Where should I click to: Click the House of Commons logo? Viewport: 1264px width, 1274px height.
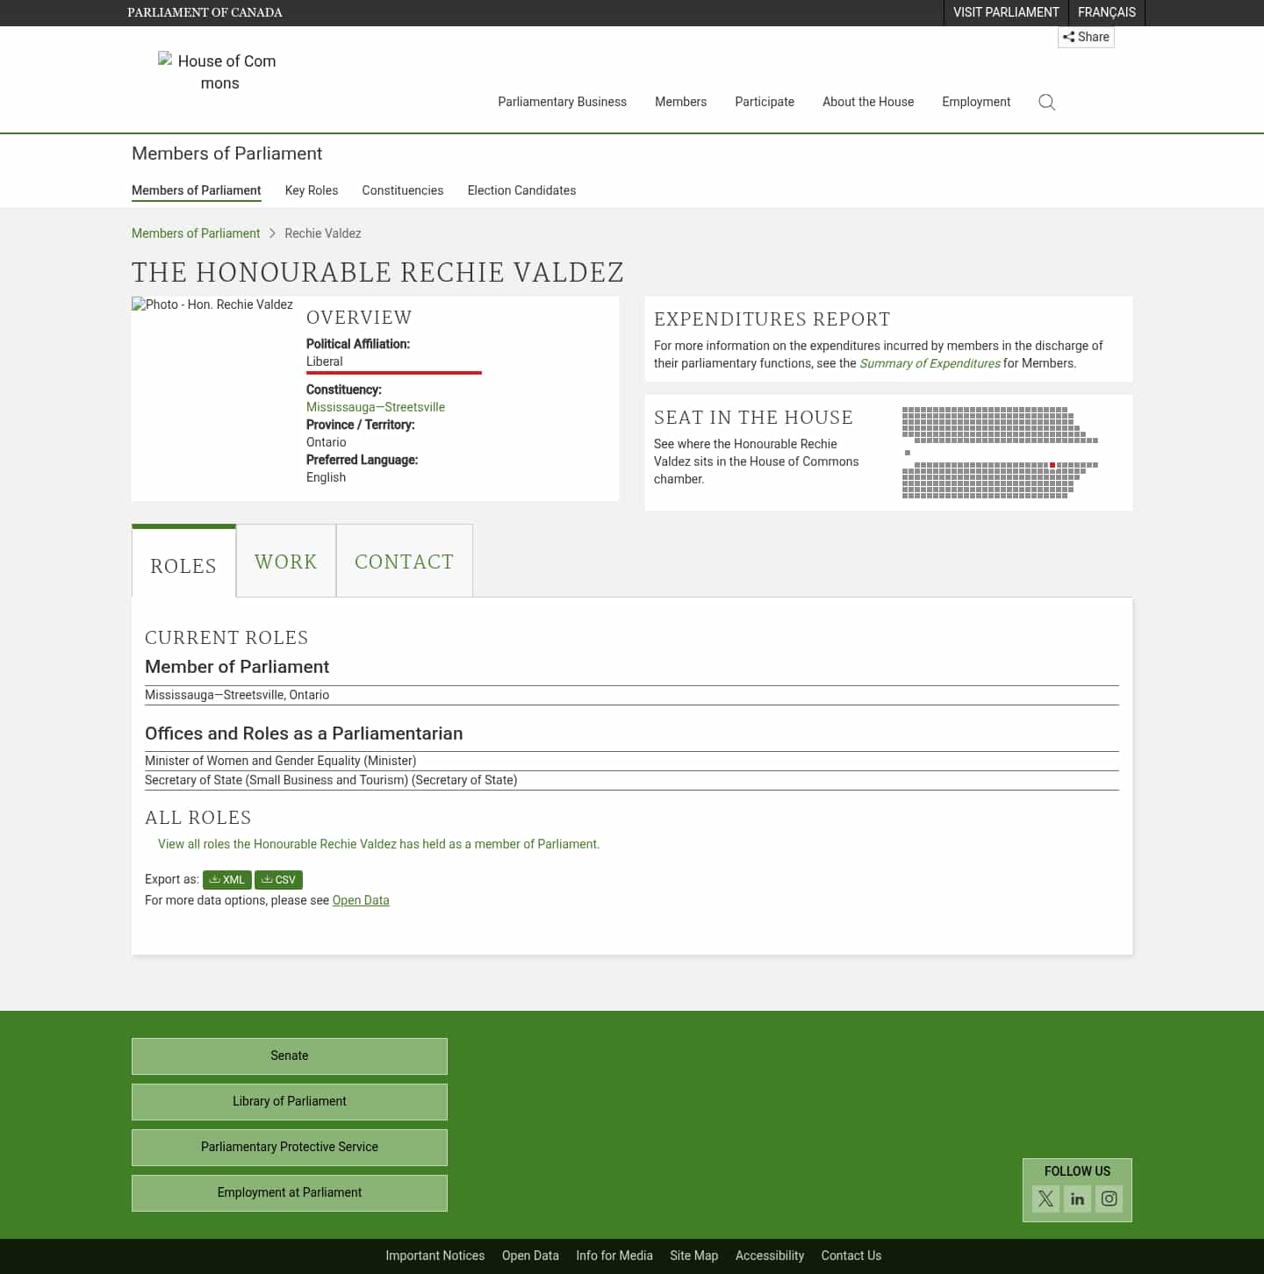click(218, 72)
